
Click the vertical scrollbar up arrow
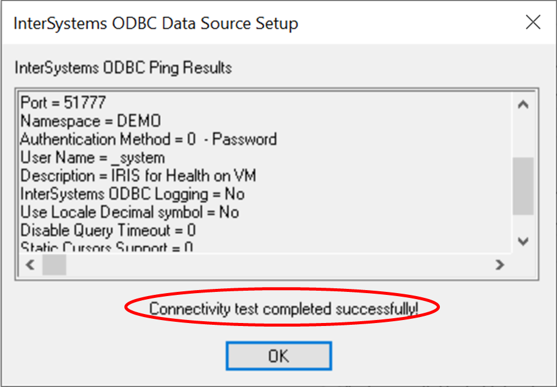coord(523,105)
